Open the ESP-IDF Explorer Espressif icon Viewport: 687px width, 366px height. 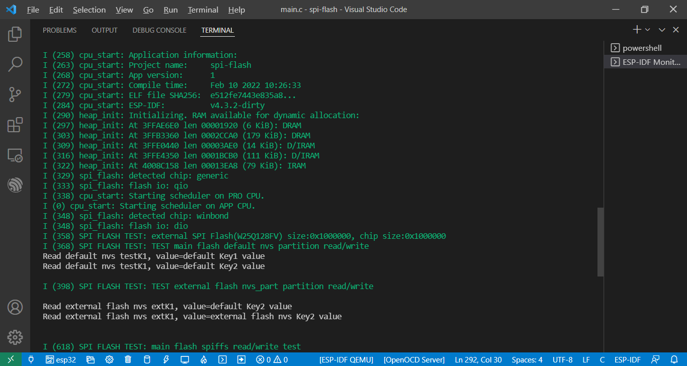pos(15,185)
